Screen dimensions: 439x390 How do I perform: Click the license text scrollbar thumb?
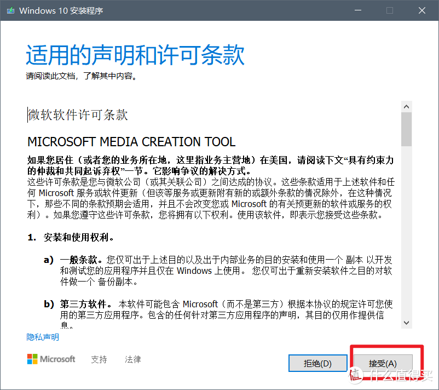(x=406, y=129)
